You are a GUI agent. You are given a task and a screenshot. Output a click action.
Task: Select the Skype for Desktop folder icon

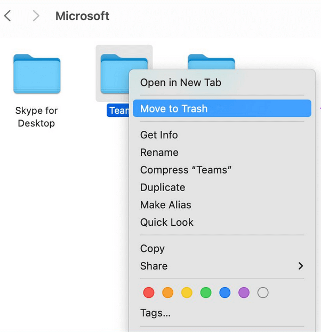(37, 74)
